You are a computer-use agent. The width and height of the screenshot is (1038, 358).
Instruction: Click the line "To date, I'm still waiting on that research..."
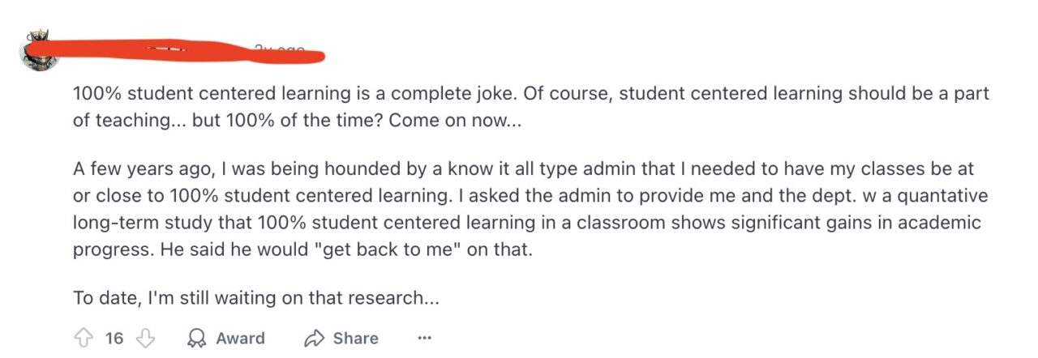click(x=256, y=297)
